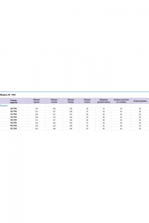Select the 52/164 size row label
Screen dimensions: 149x223
click(13, 114)
